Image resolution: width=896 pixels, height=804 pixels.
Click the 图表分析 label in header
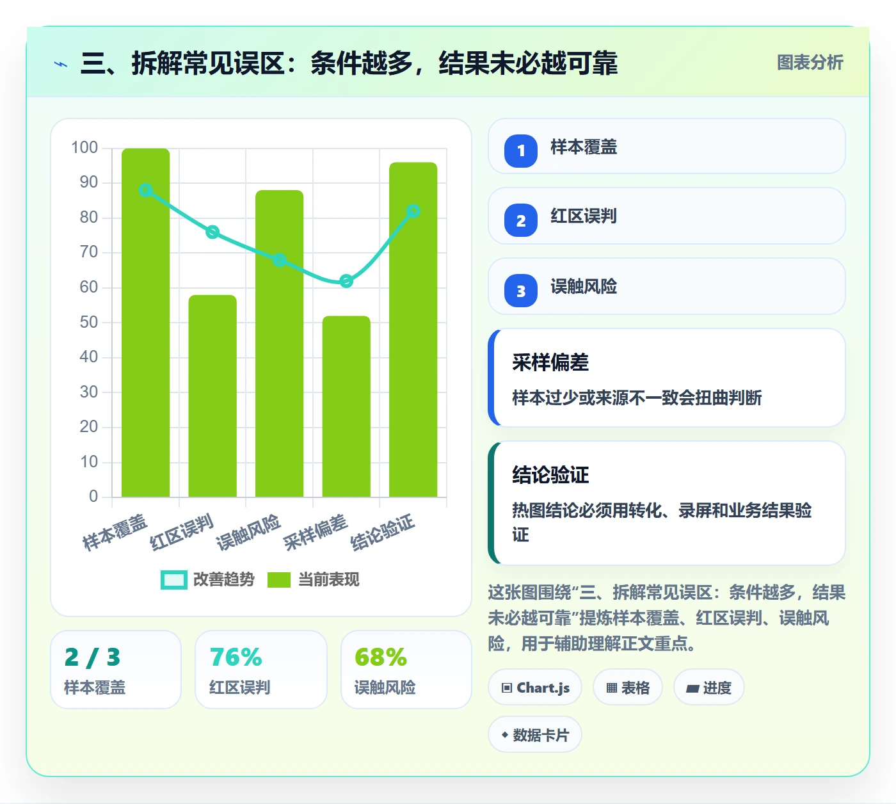pyautogui.click(x=810, y=63)
